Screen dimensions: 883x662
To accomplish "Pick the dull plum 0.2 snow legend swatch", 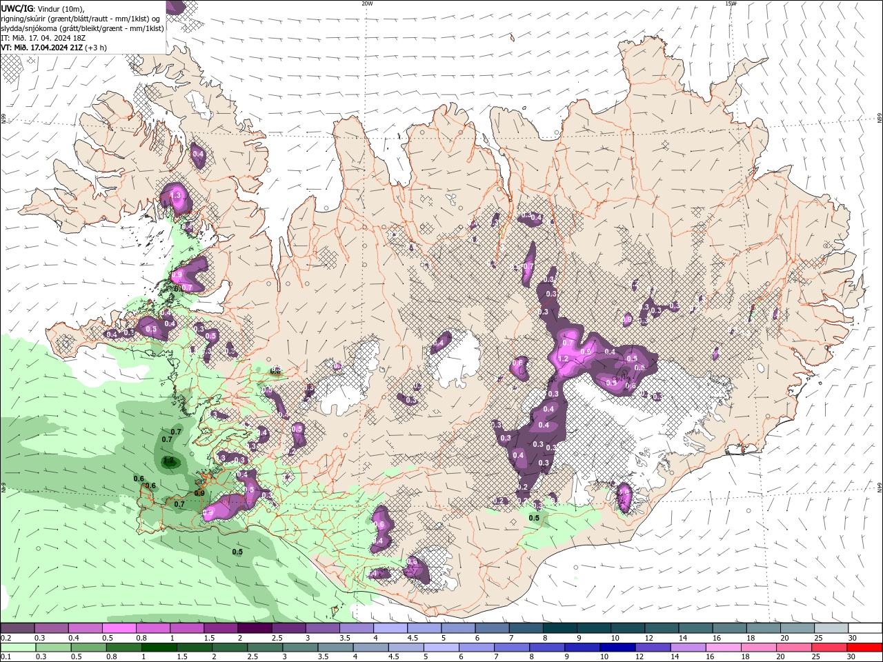I will [17, 628].
